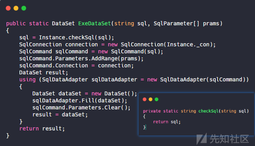255x146 pixels.
Task: Click the 'public' keyword in method signature
Action: 16,23
